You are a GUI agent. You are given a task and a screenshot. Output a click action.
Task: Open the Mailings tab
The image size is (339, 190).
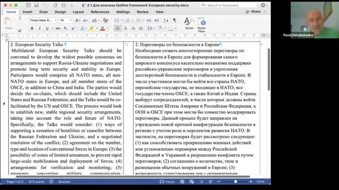point(123,12)
